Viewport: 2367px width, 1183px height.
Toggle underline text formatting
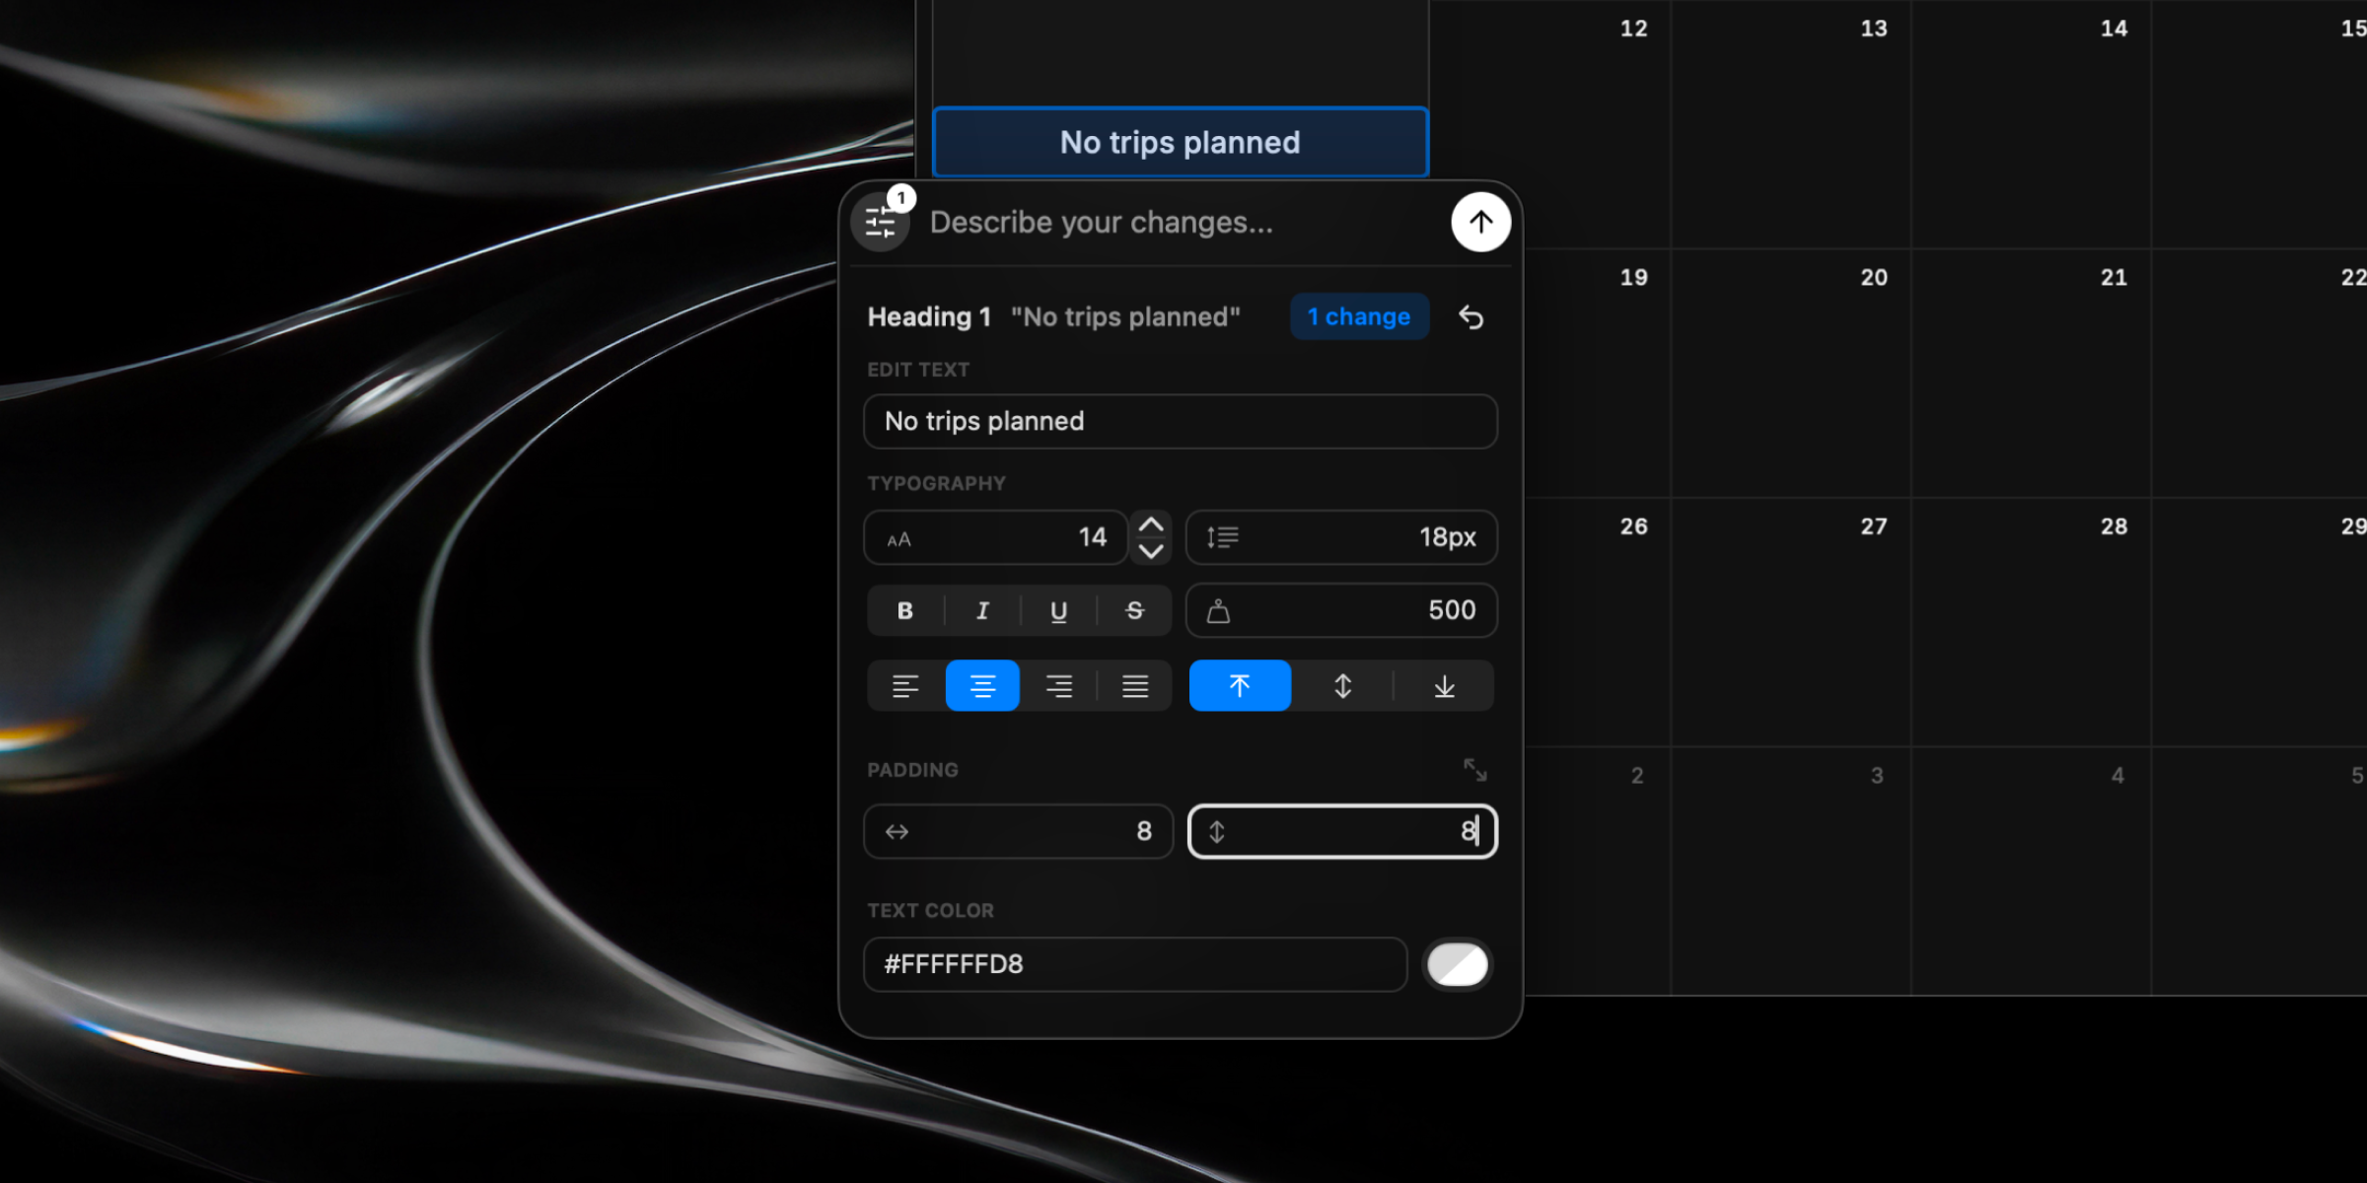coord(1058,611)
